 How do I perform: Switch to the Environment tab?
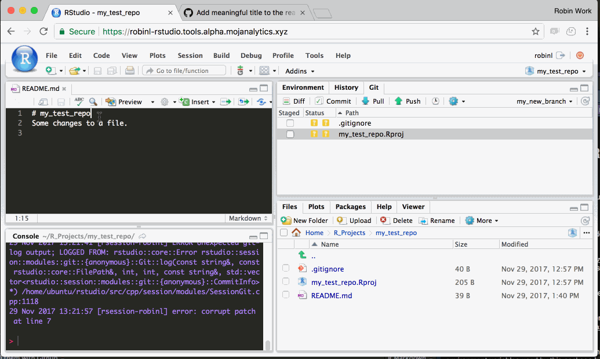pos(303,87)
